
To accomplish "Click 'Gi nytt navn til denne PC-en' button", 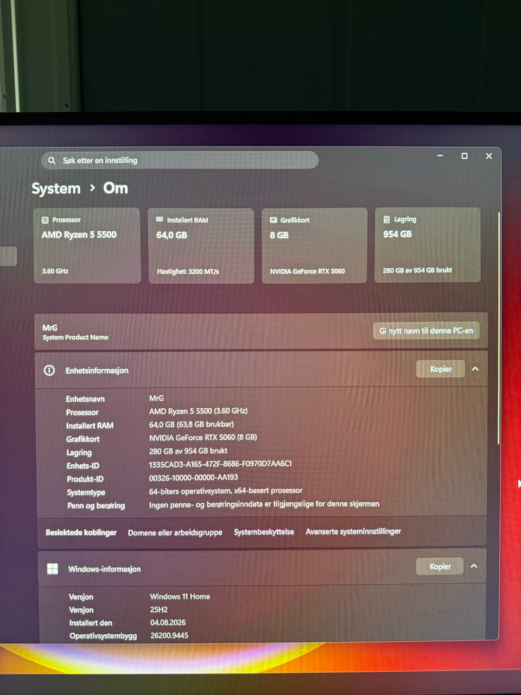I will pyautogui.click(x=426, y=331).
